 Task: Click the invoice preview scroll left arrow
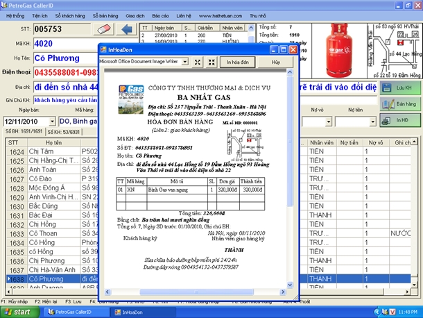(107, 292)
